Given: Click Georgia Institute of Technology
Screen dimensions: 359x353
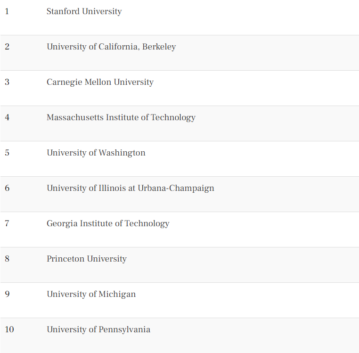Looking at the screenshot, I should (x=108, y=223).
